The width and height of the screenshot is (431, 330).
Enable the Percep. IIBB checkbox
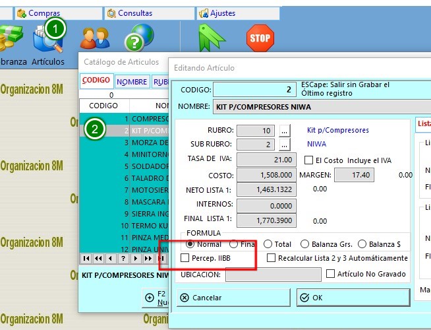(185, 258)
